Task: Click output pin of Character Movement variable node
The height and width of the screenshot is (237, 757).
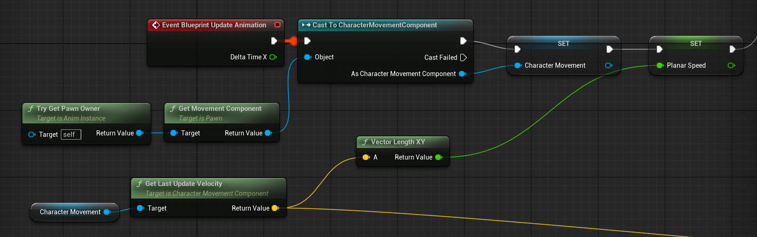Action: coord(107,212)
